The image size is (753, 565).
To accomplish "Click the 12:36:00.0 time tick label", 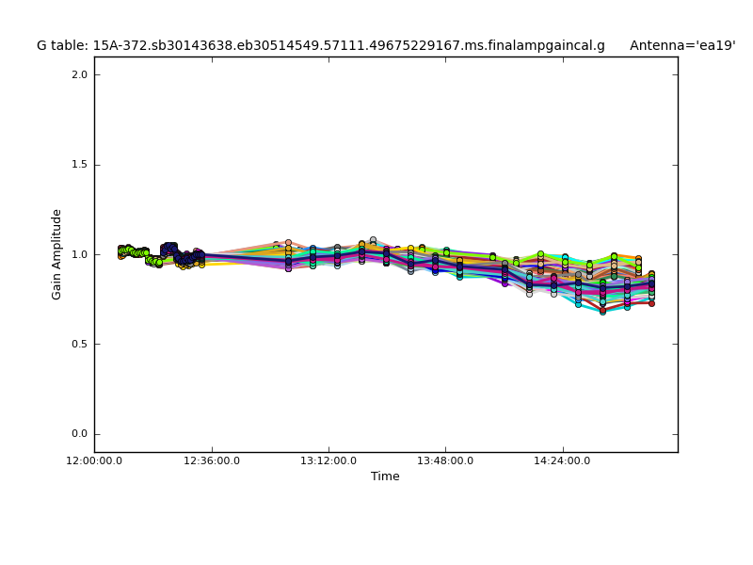I will click(x=211, y=460).
